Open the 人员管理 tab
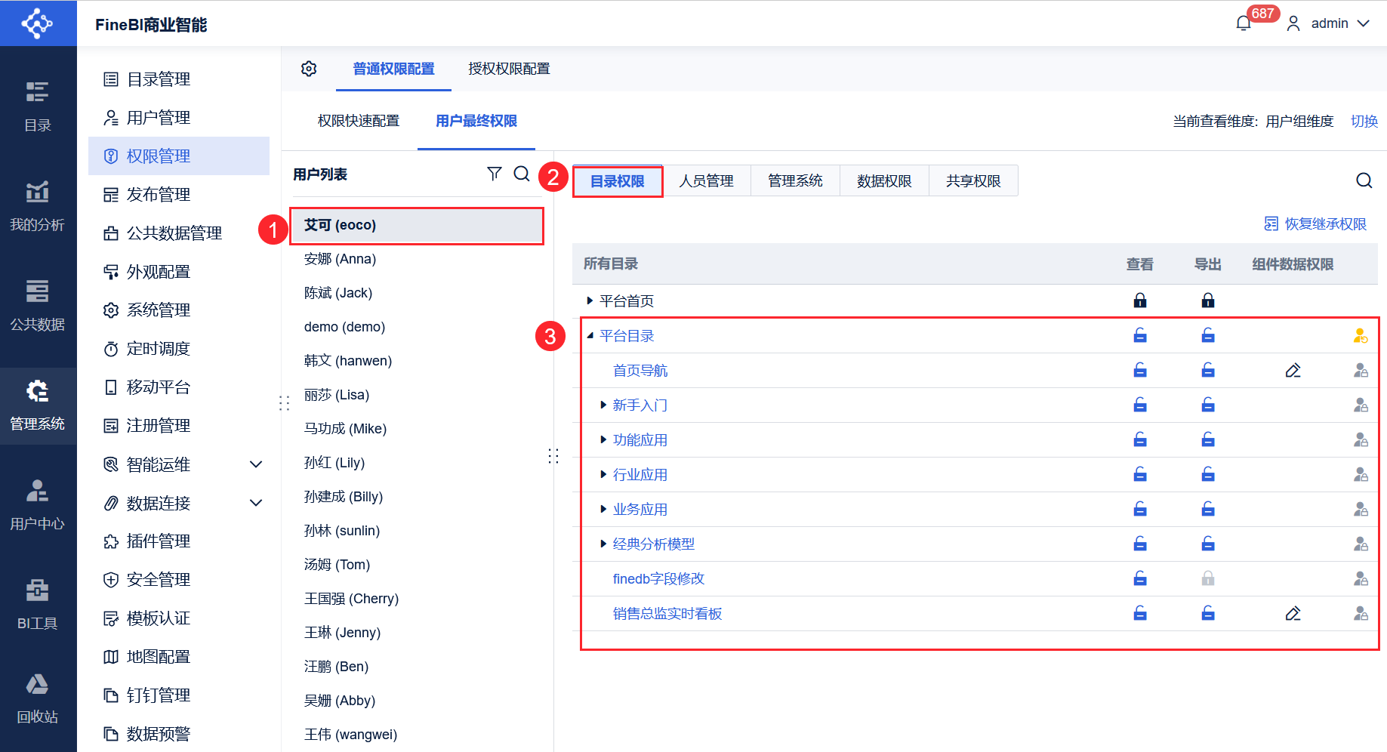 pyautogui.click(x=707, y=181)
